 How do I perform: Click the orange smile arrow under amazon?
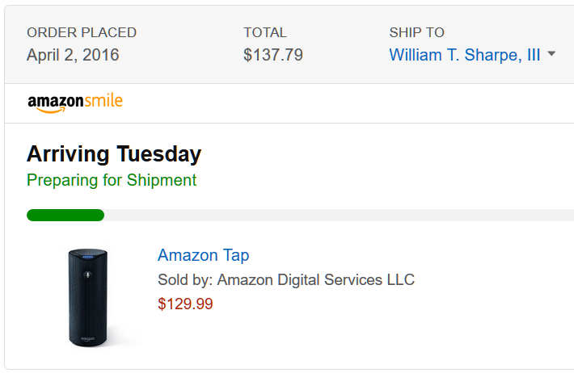tap(50, 111)
